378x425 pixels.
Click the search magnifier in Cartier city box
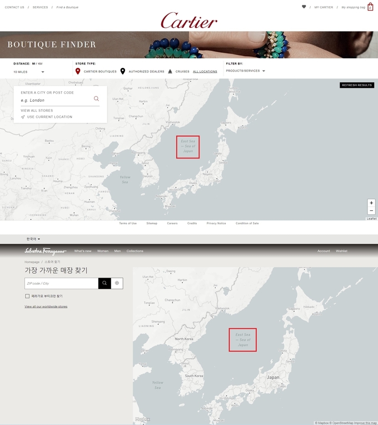click(96, 98)
